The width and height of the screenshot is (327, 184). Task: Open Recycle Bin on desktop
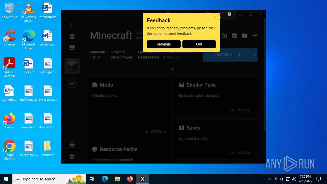click(9, 10)
